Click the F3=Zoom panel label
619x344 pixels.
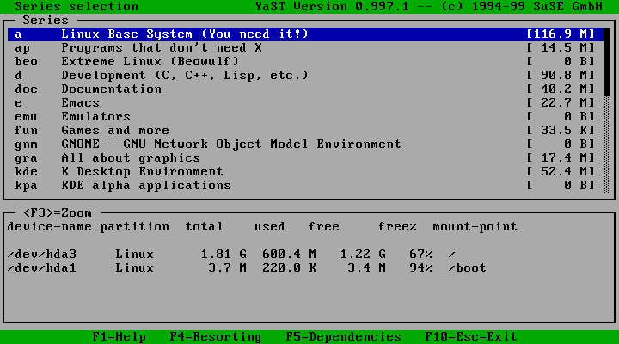pos(57,213)
